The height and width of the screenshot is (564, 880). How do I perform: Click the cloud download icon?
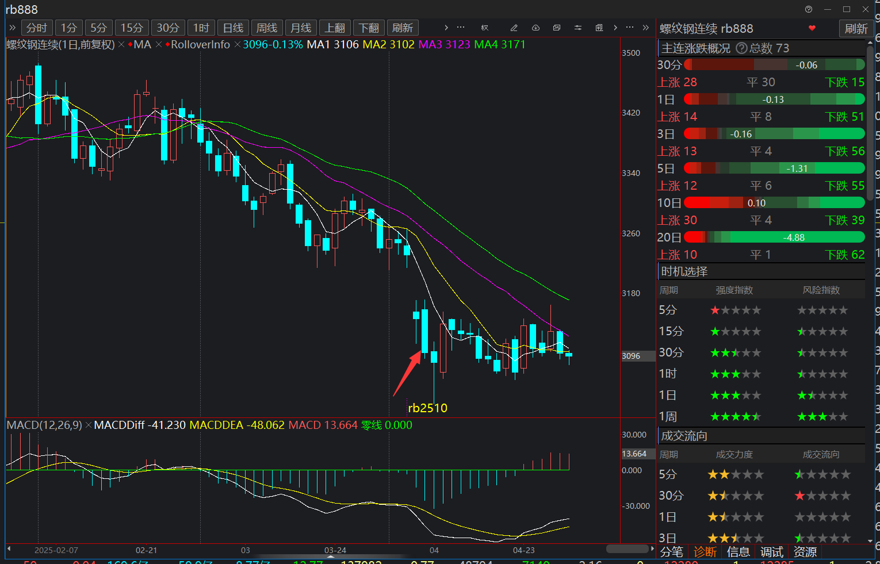coord(535,28)
